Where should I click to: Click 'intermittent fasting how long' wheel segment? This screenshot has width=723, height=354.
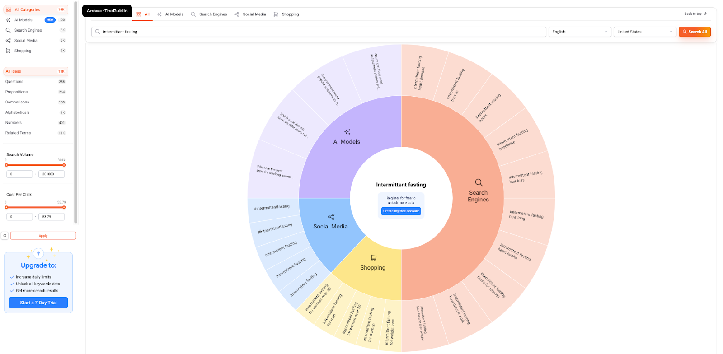click(x=526, y=215)
